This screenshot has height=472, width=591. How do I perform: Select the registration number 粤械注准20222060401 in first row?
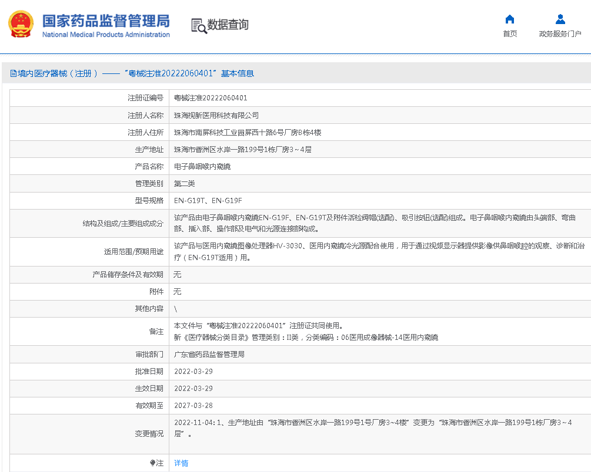(211, 98)
